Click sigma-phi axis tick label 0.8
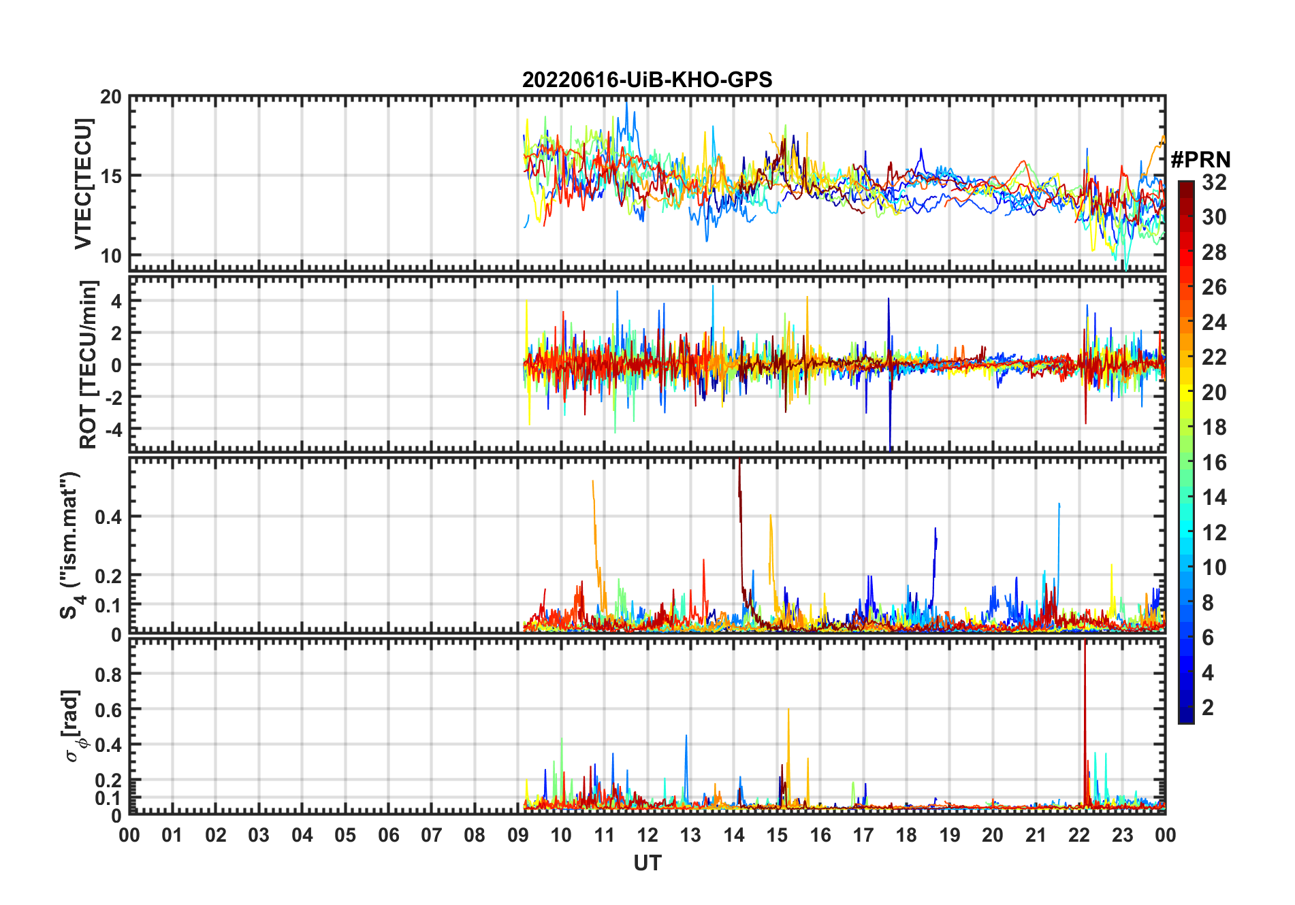Viewport: 1295px width, 905px height. coord(108,674)
